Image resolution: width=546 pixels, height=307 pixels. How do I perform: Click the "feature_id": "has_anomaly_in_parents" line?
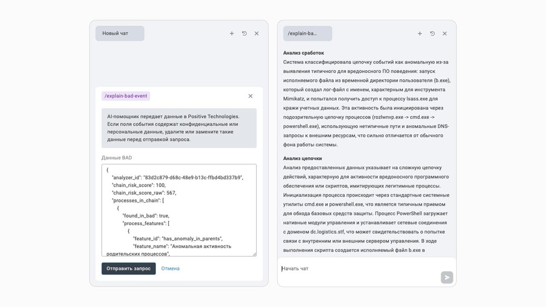pyautogui.click(x=178, y=239)
